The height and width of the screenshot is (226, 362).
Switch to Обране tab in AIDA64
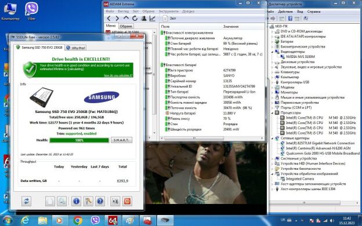click(x=126, y=26)
